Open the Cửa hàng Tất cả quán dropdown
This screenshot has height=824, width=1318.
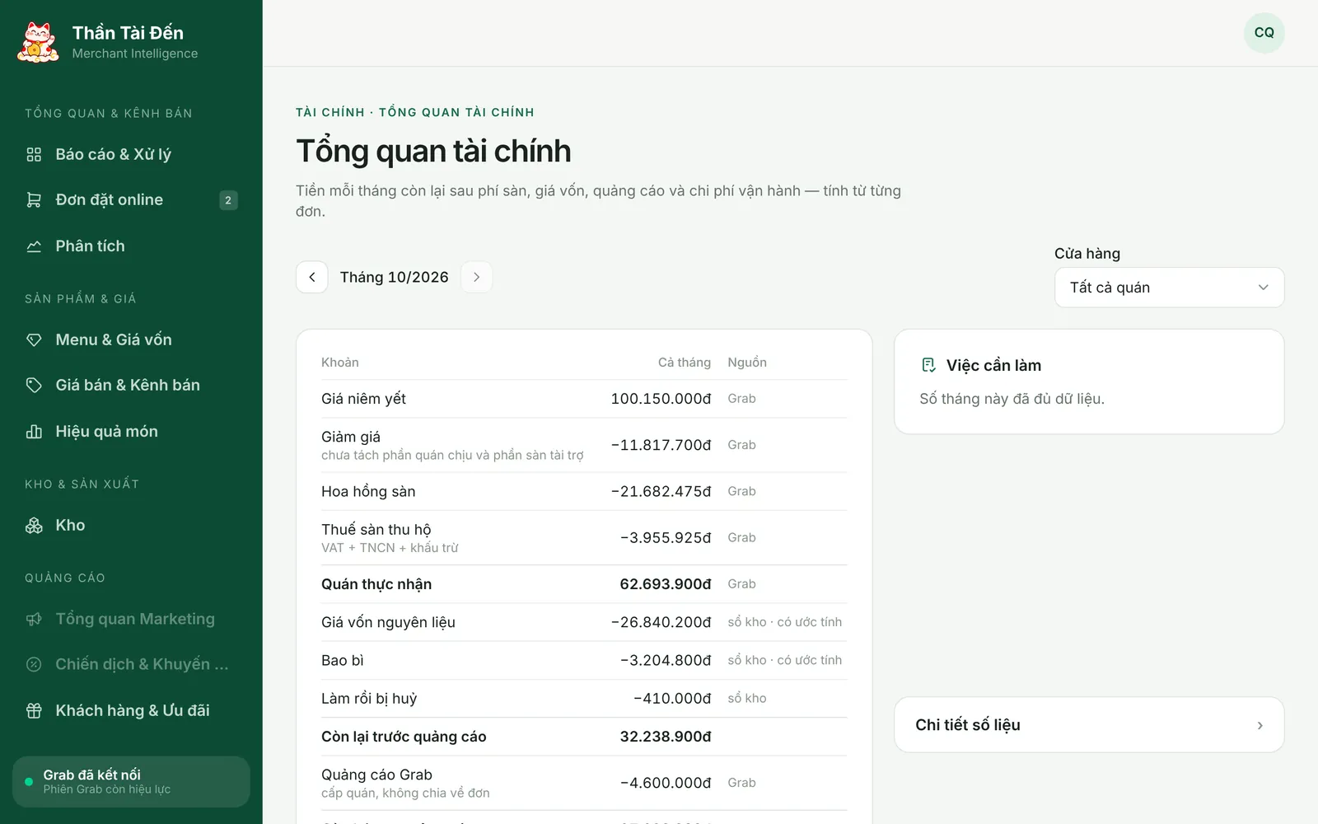(x=1169, y=288)
